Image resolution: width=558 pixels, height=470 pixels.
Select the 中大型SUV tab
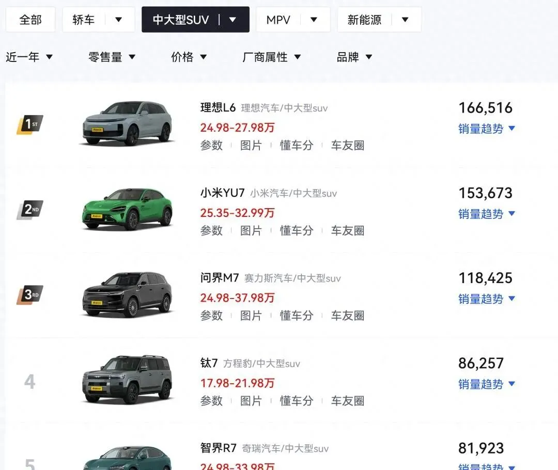pos(181,20)
